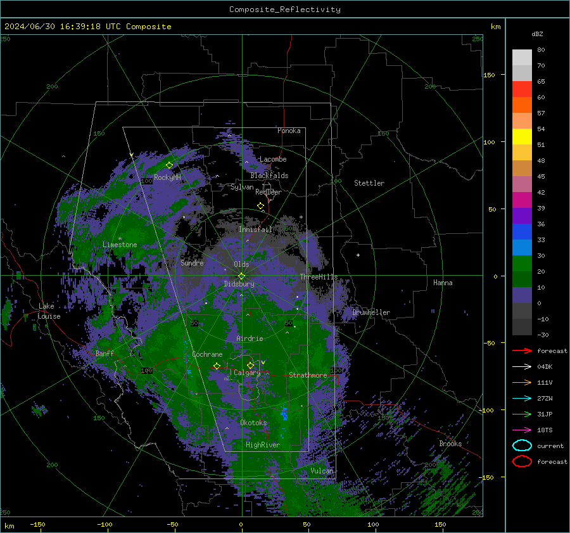Click the Innisfail label
Screen dimensions: 570x533
coord(255,229)
